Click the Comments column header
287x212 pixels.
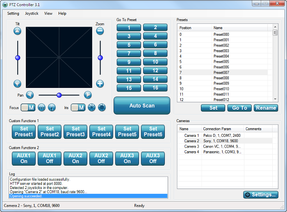(258, 129)
